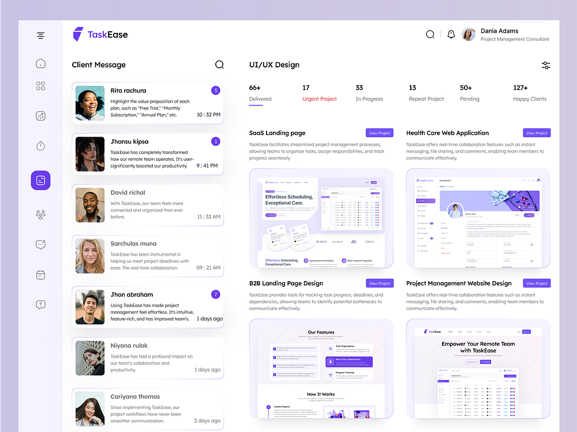Open the feedback chat bubble icon
The width and height of the screenshot is (577, 432).
[40, 244]
